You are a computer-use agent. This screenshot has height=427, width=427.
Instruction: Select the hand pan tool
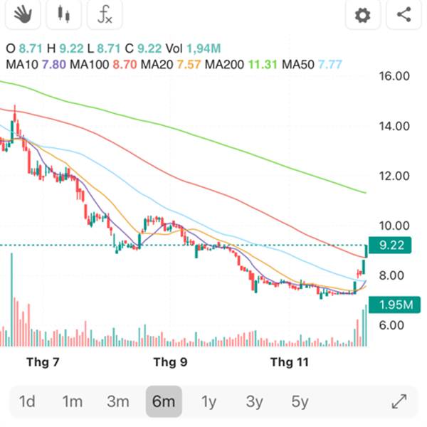tap(23, 14)
